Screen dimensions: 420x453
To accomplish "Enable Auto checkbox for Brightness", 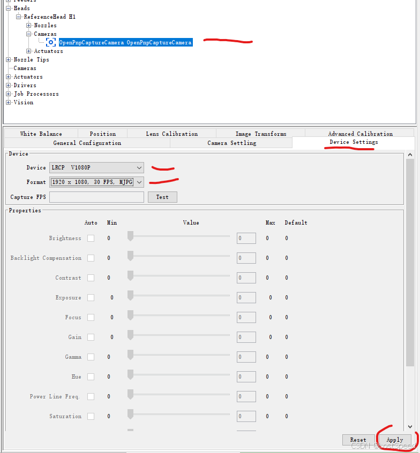I will coord(91,238).
